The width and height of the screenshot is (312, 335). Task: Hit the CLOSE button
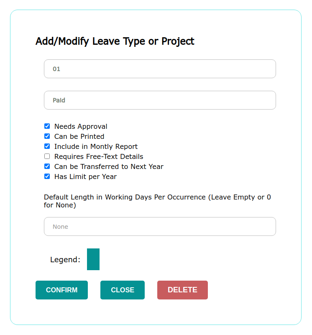[123, 290]
